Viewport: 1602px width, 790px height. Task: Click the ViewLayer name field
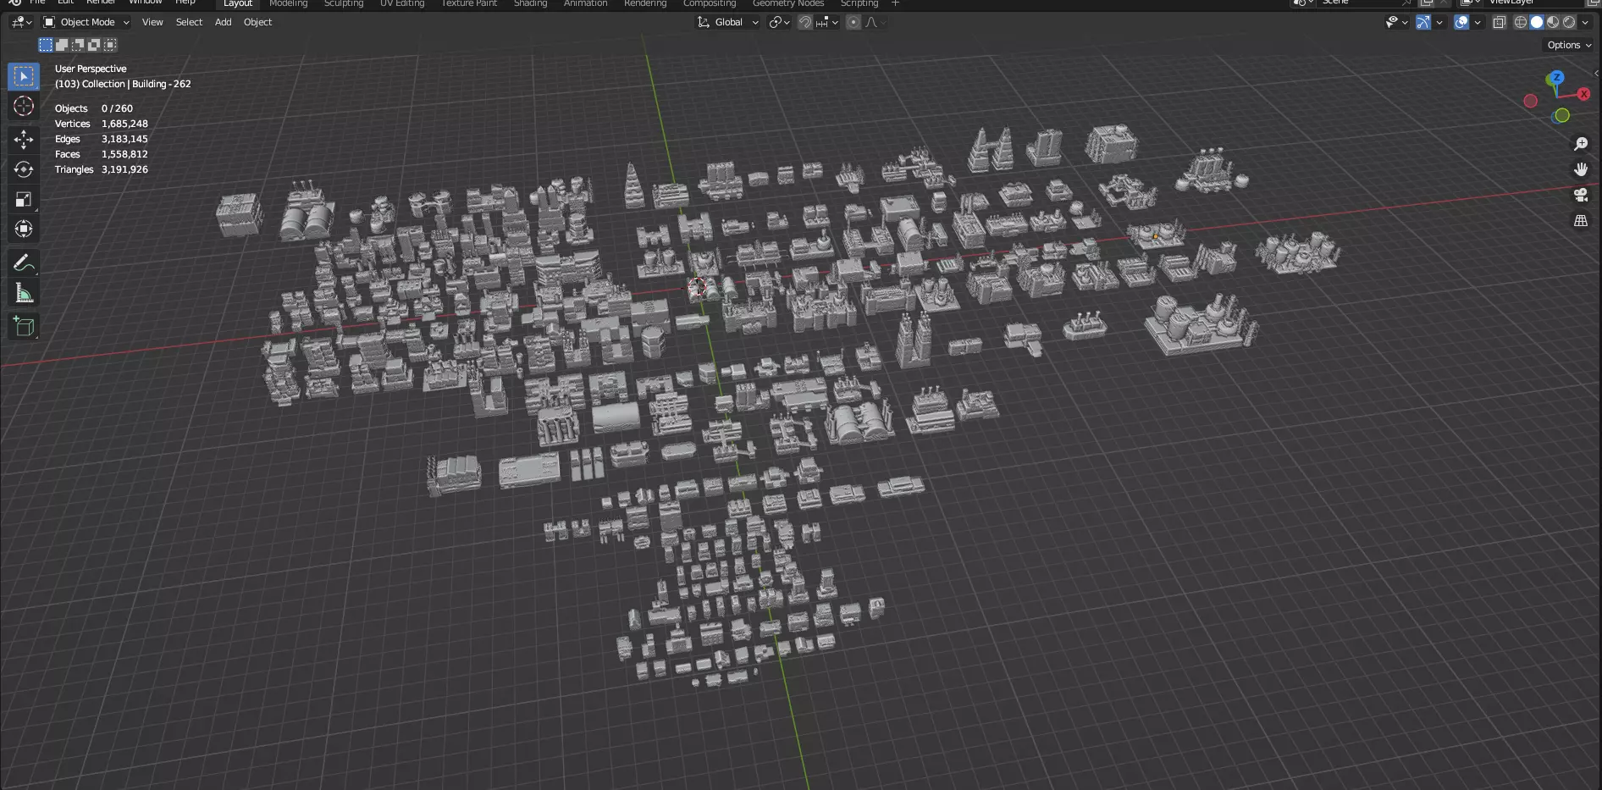1535,3
